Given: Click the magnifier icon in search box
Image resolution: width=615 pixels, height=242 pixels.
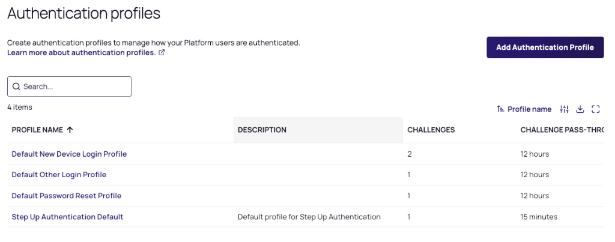Looking at the screenshot, I should tap(16, 86).
